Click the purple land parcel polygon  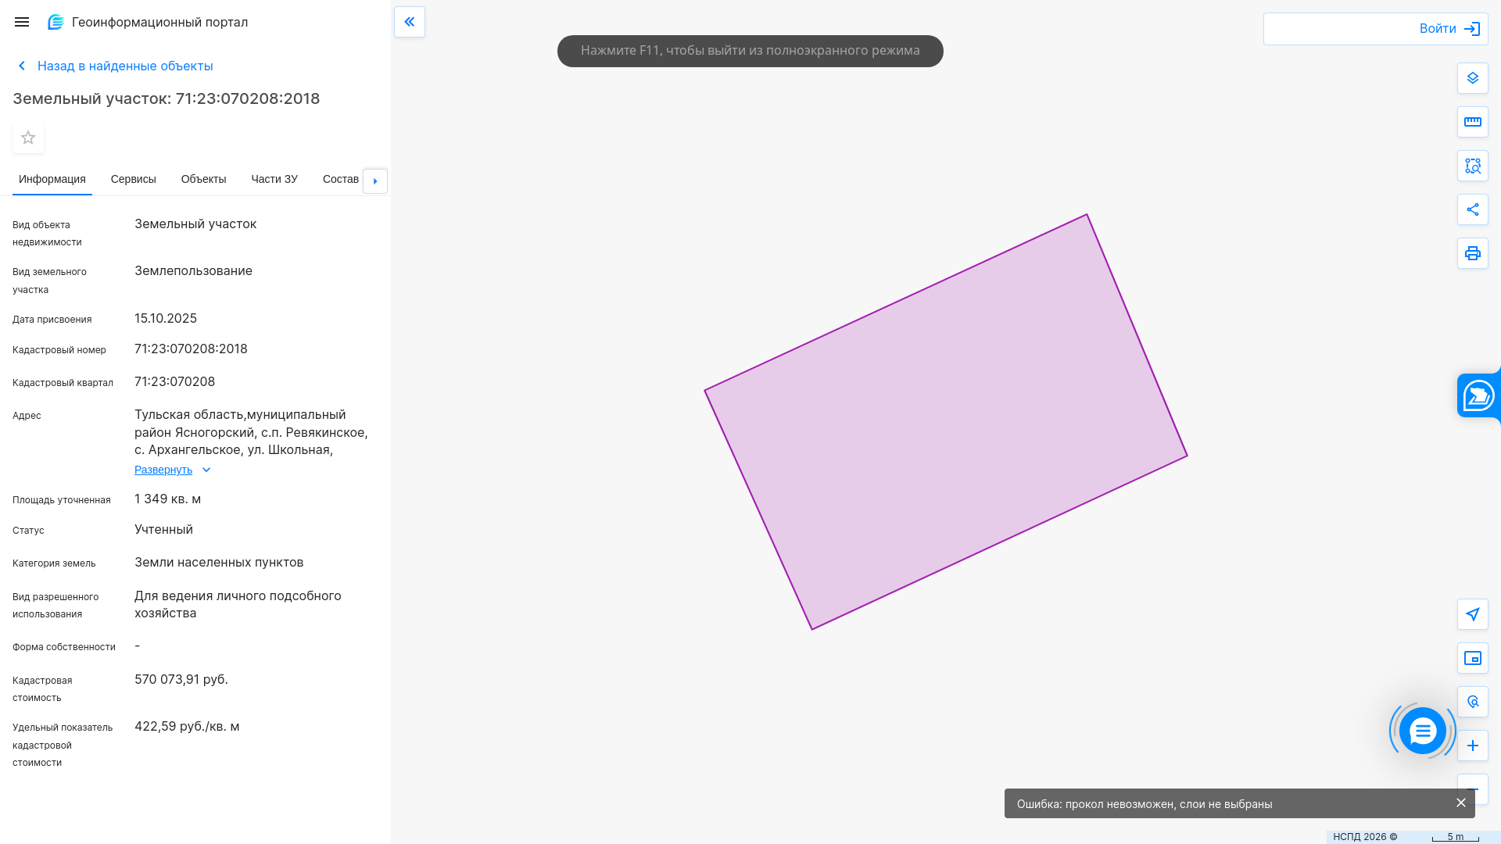pos(946,422)
